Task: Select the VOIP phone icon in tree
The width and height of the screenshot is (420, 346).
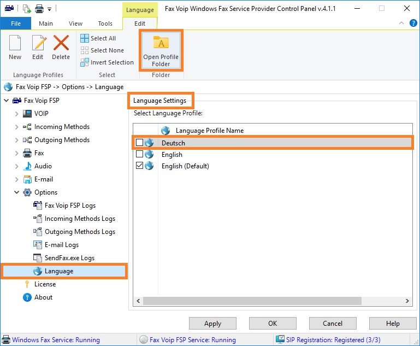Action: (27, 114)
